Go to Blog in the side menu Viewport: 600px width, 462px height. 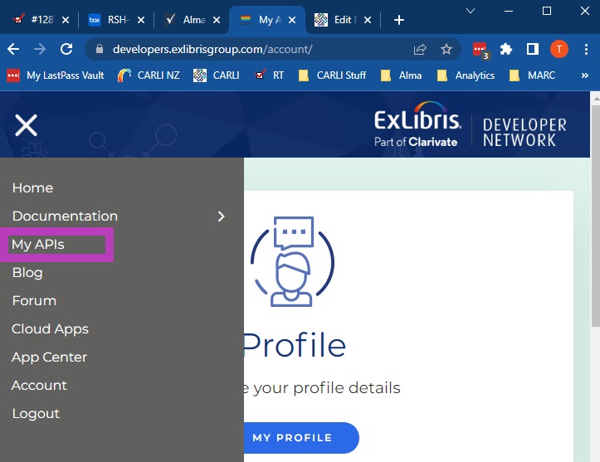point(27,272)
